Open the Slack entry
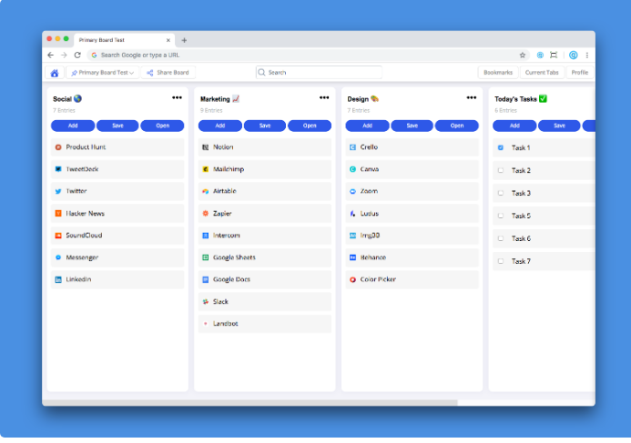 point(265,301)
